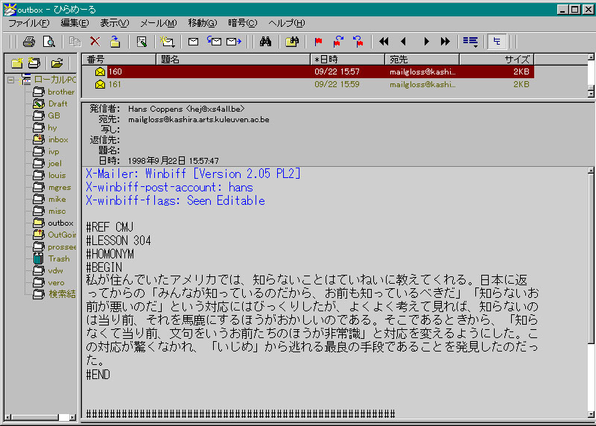
Task: Open the メール(M) menu
Action: pyautogui.click(x=158, y=23)
